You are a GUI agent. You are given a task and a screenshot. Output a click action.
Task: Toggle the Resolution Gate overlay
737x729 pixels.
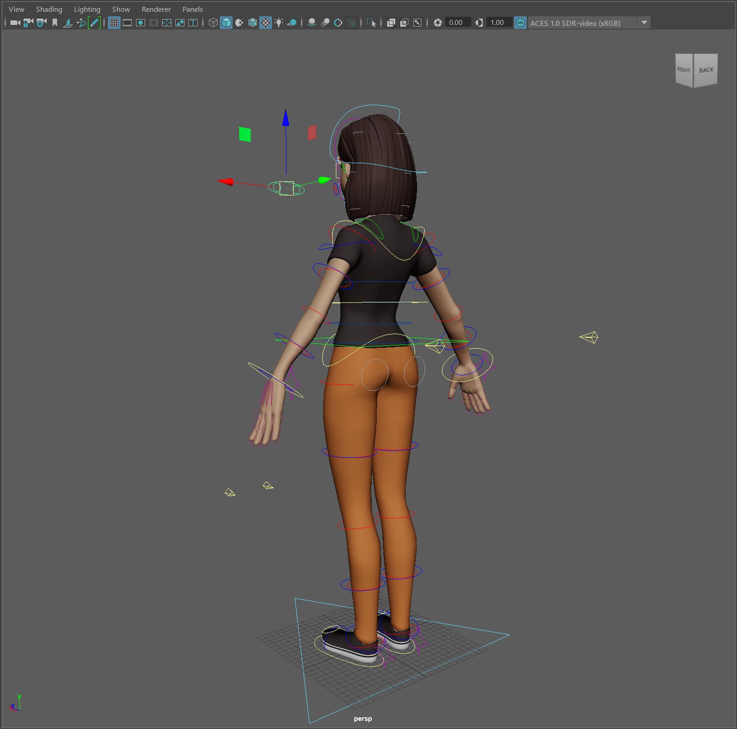point(141,23)
